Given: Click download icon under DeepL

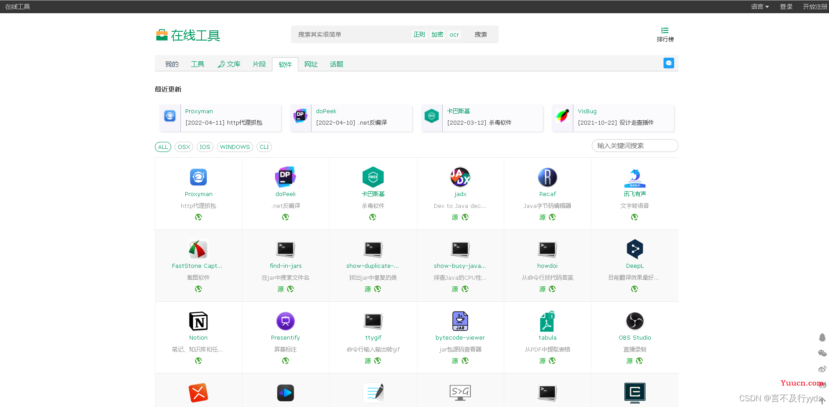Looking at the screenshot, I should coord(635,289).
